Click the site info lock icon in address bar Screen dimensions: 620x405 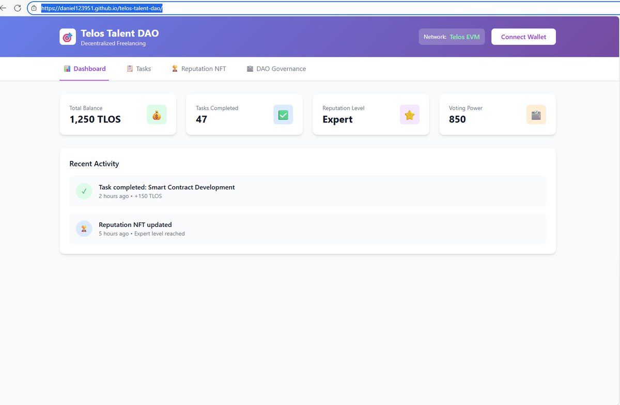[34, 8]
